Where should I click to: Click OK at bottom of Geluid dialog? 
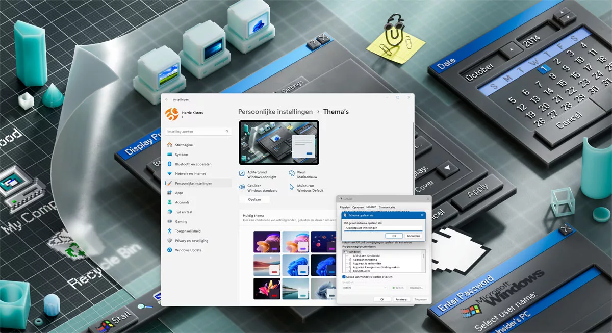coord(382,299)
